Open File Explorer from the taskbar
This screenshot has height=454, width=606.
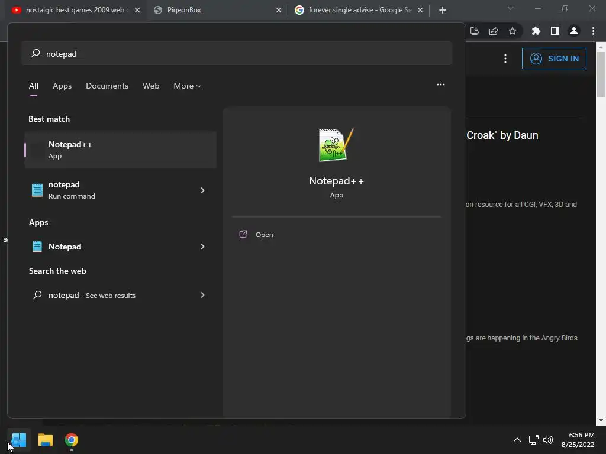pyautogui.click(x=45, y=440)
